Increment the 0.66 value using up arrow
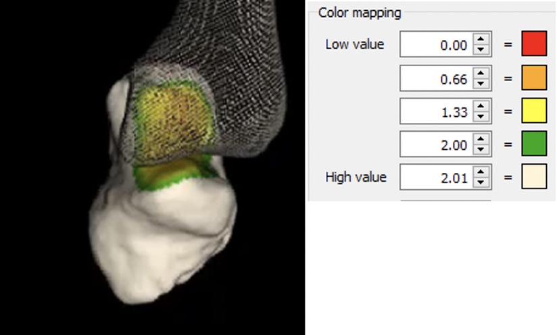557x335 pixels. pyautogui.click(x=481, y=73)
